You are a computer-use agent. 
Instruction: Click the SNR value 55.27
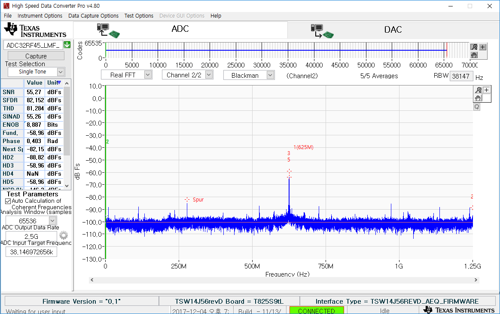34,92
